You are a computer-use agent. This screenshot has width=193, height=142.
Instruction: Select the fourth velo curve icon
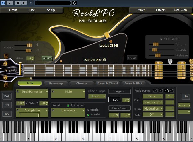(172, 91)
